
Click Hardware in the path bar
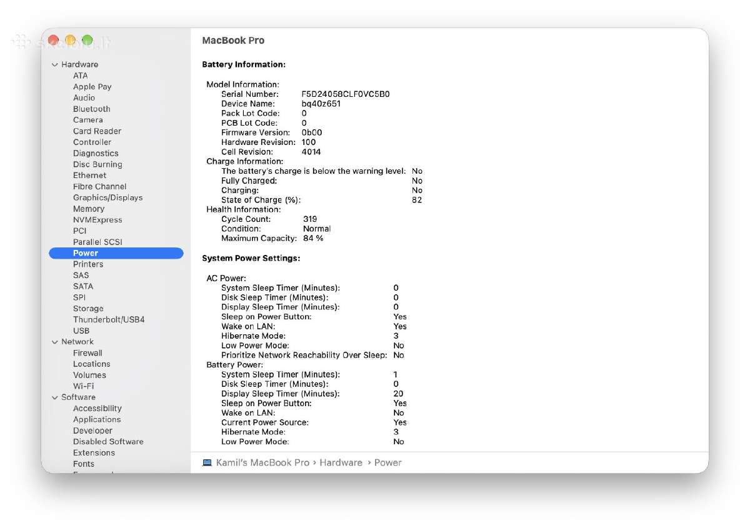(x=341, y=462)
